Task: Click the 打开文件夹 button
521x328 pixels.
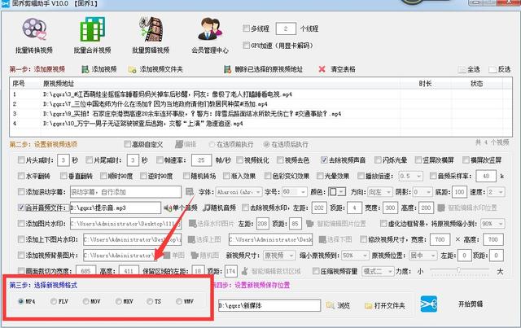Action: click(x=384, y=305)
